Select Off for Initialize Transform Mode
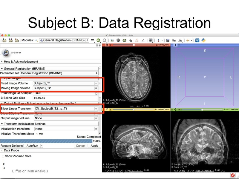The height and width of the screenshot is (179, 239). [36, 134]
